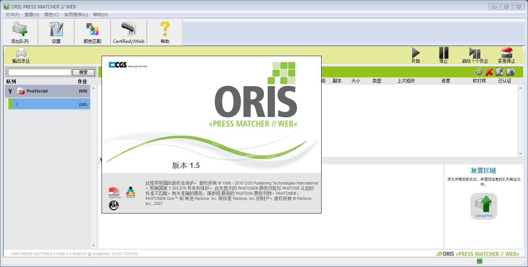This screenshot has width=528, height=267.
Task: Click the 搜索 search button
Action: [84, 73]
